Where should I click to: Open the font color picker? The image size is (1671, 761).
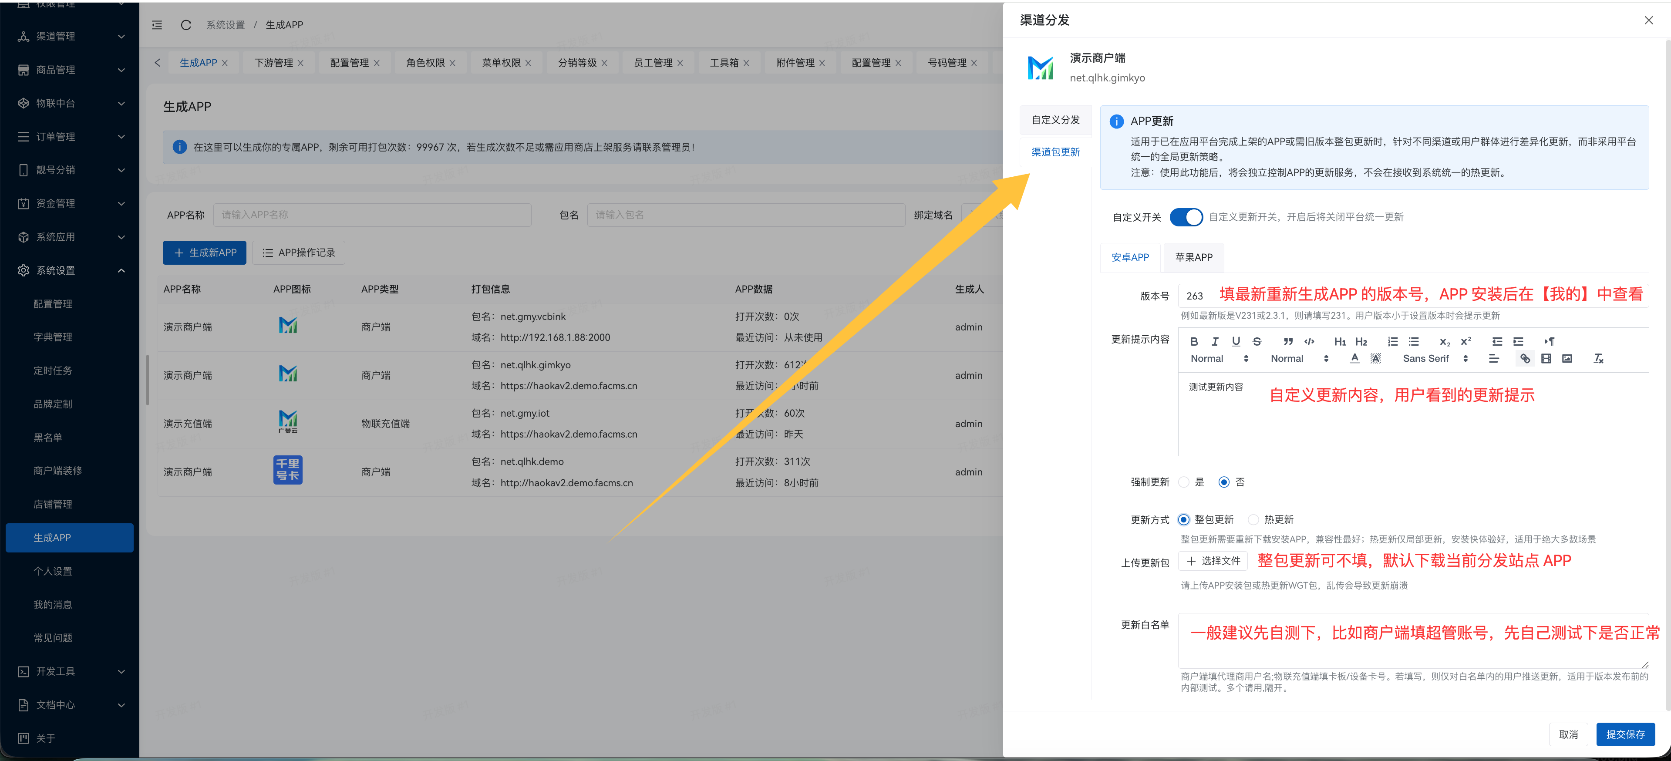(1355, 358)
